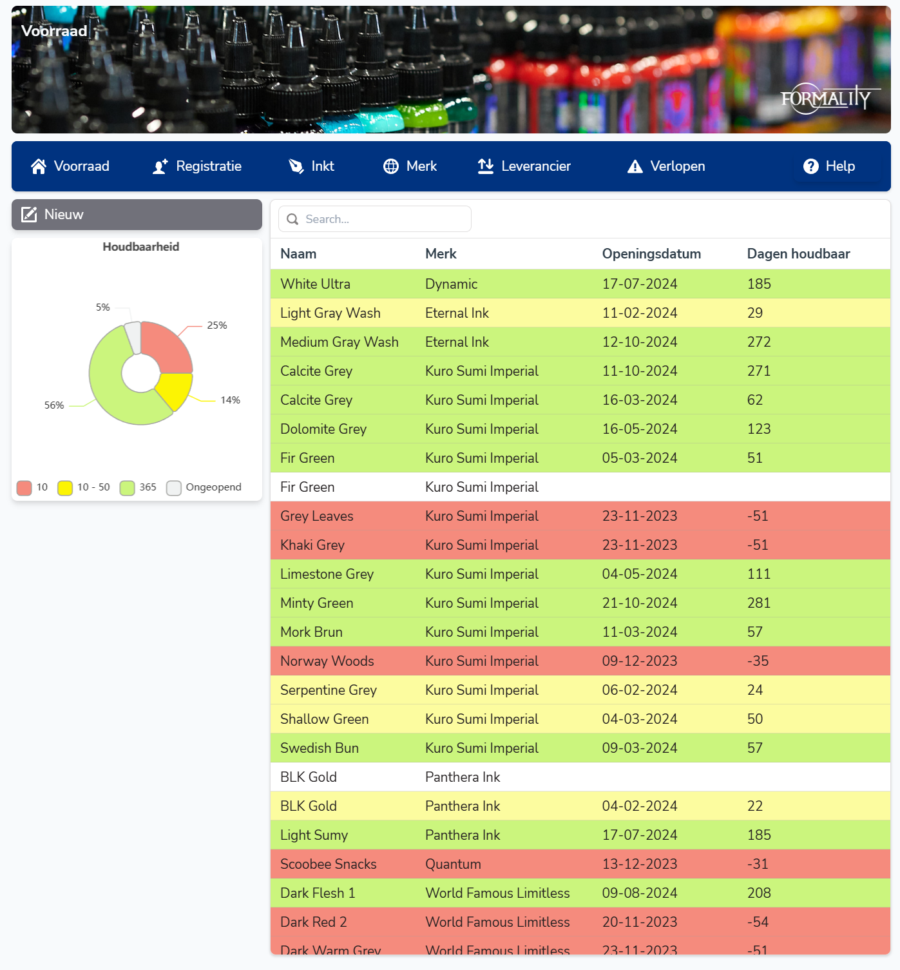Select the White Ultra row
This screenshot has height=970, width=900.
pyautogui.click(x=580, y=284)
